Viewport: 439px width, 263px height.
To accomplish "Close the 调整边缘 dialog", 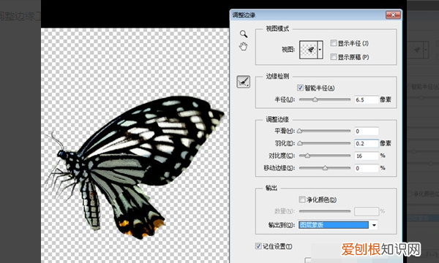I will pos(393,15).
